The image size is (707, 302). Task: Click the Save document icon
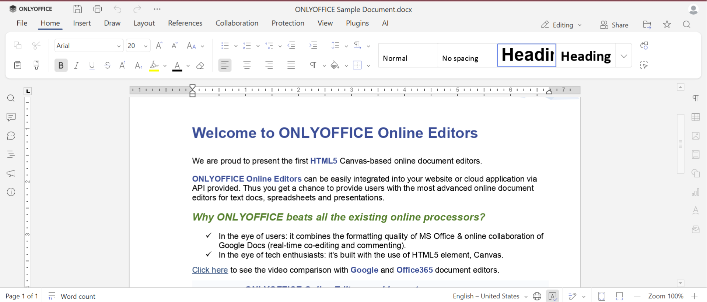[x=77, y=9]
